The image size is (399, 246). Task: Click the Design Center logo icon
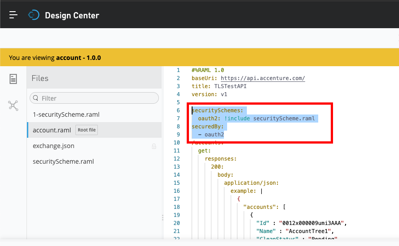[34, 15]
